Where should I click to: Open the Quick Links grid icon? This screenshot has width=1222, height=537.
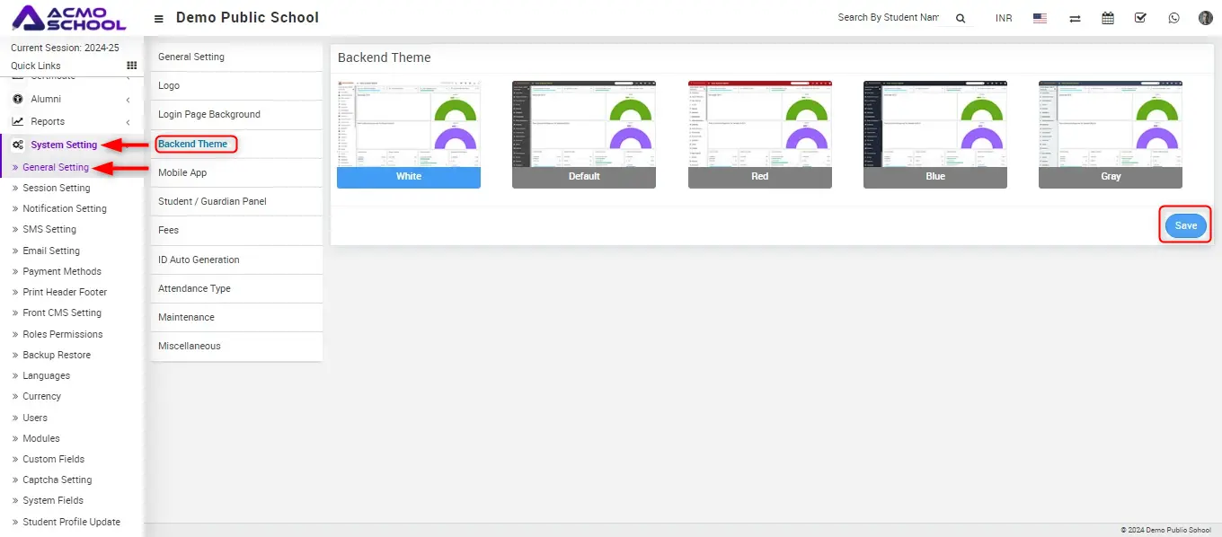(131, 66)
